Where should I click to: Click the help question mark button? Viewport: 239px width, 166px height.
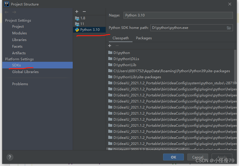10,157
